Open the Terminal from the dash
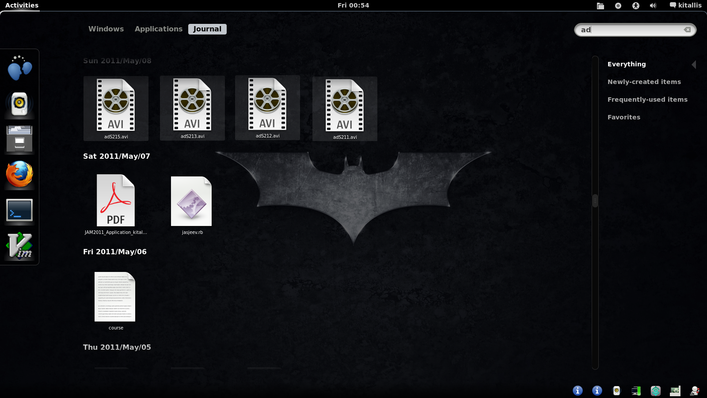The height and width of the screenshot is (398, 707). (x=19, y=210)
